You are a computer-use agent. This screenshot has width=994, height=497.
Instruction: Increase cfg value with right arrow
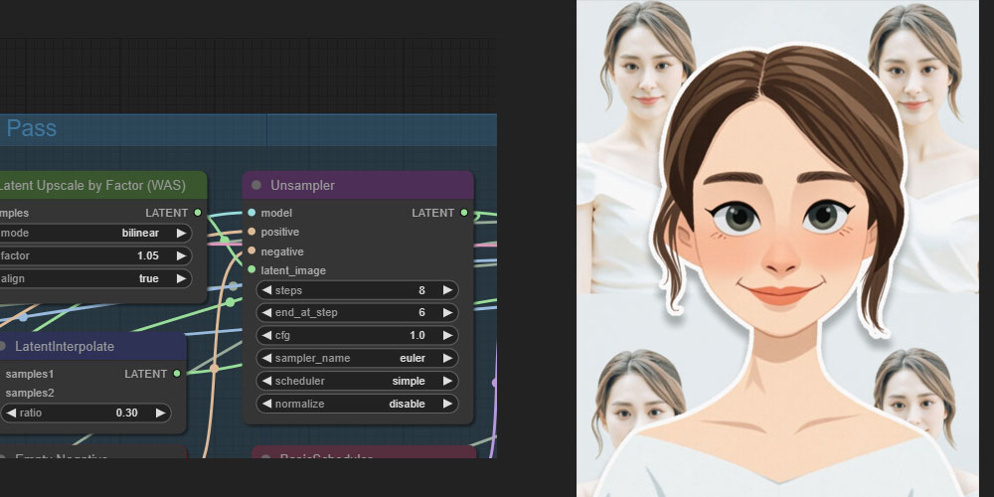pos(447,335)
